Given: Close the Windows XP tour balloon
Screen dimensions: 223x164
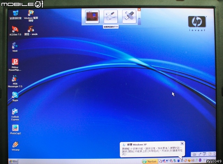Looking at the screenshot, I should point(182,143).
